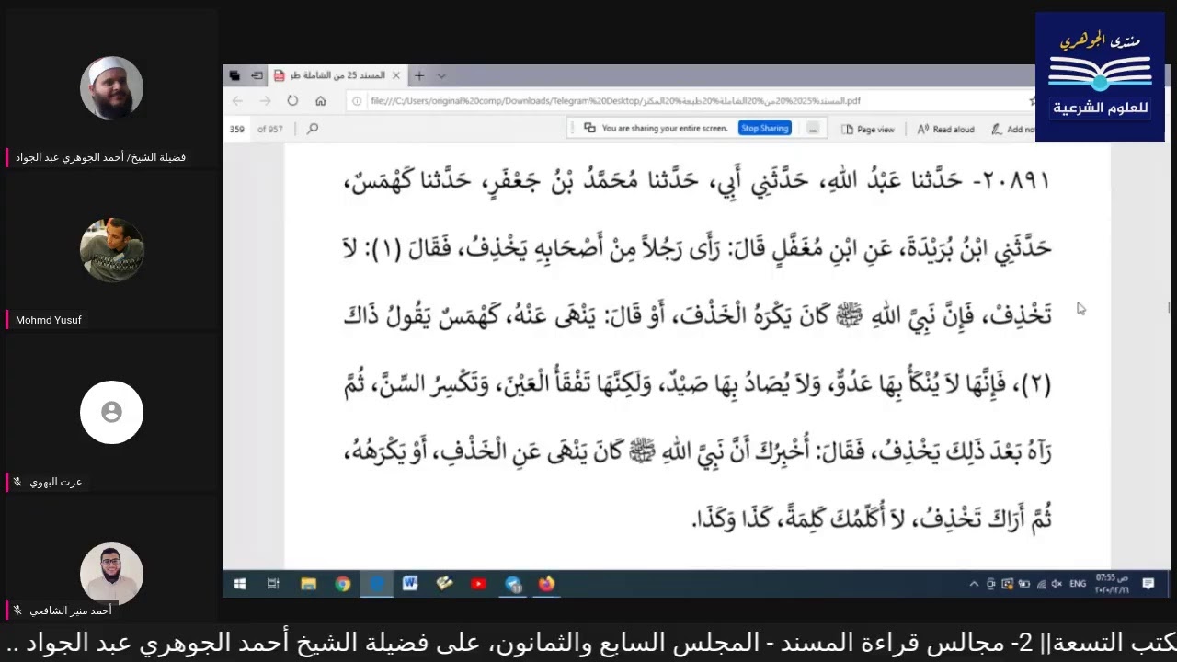Select the المسند 25 PDF browser tab
The height and width of the screenshot is (662, 1177).
point(336,75)
